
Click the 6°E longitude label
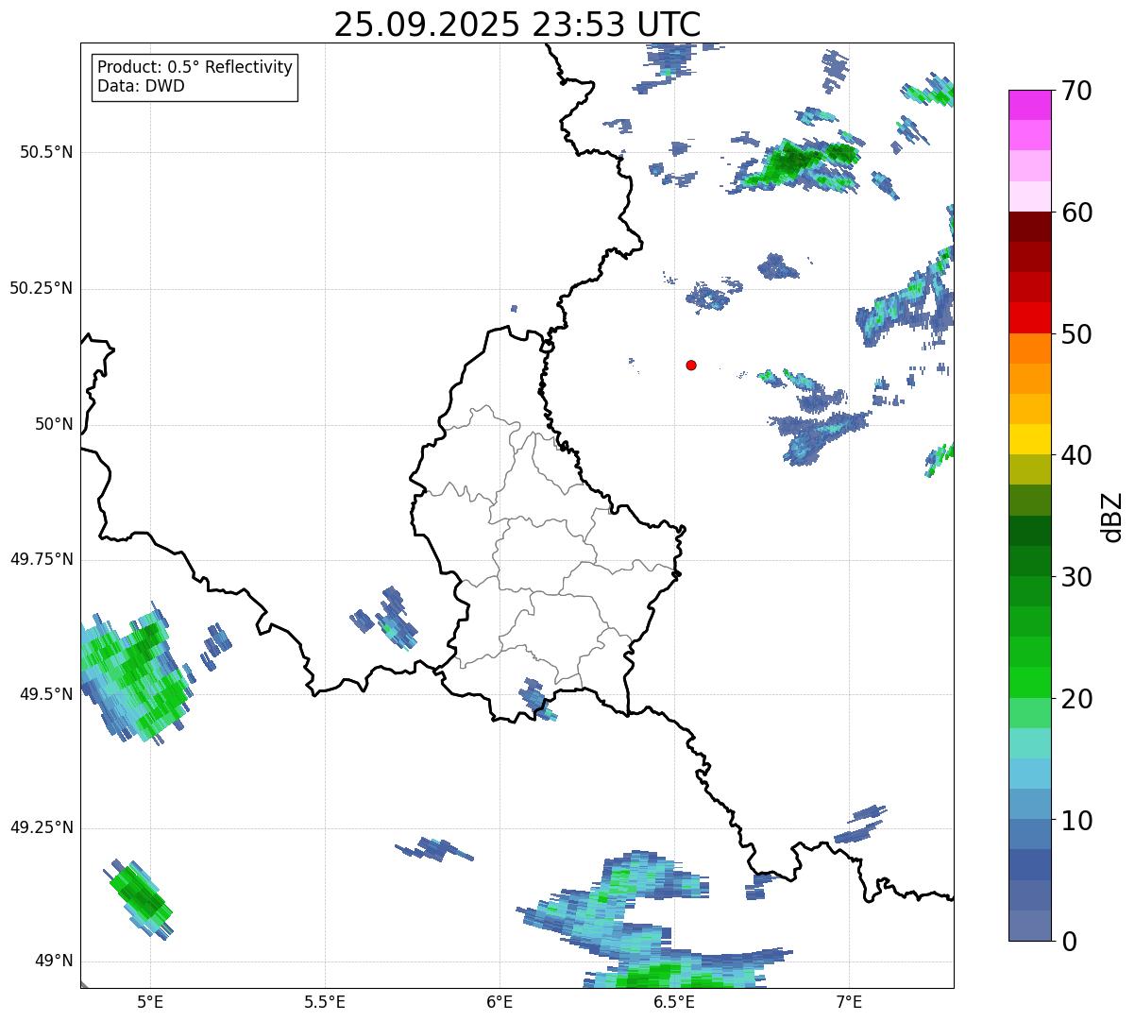(x=500, y=1001)
